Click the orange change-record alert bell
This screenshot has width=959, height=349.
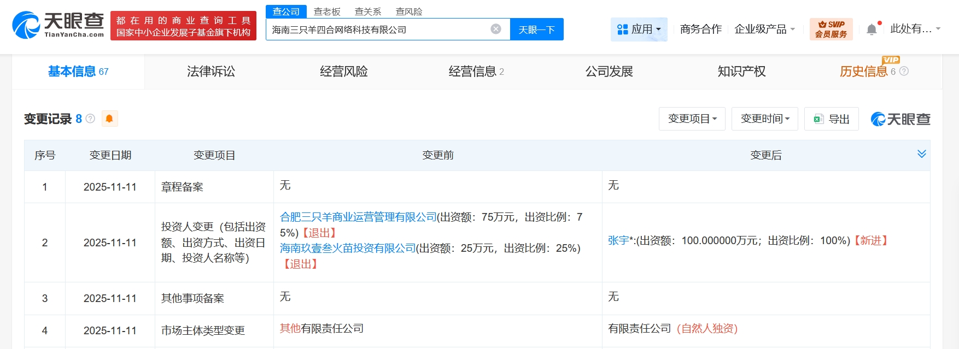pyautogui.click(x=109, y=119)
